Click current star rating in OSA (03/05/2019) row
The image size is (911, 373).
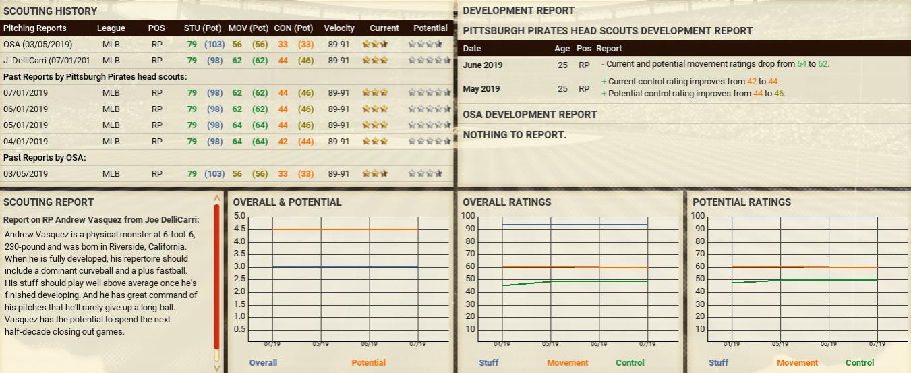[x=375, y=44]
